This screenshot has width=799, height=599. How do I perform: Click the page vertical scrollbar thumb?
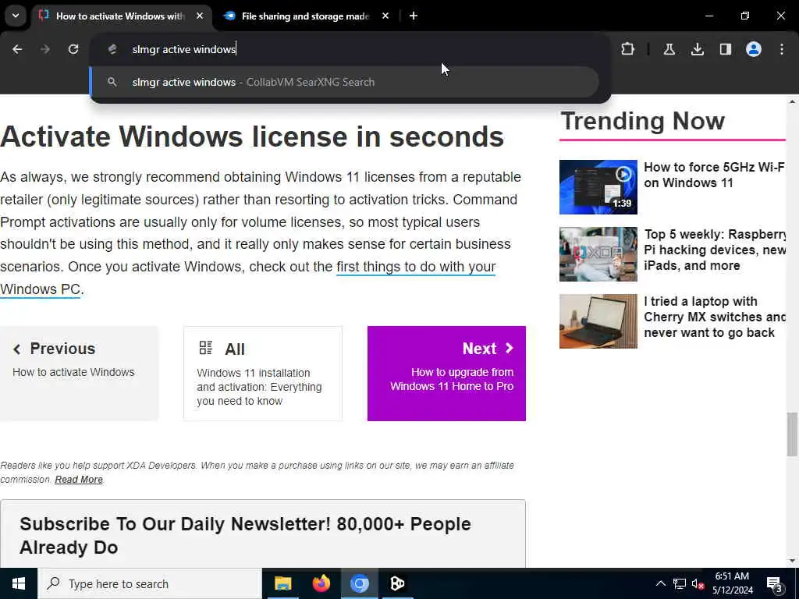[x=791, y=434]
